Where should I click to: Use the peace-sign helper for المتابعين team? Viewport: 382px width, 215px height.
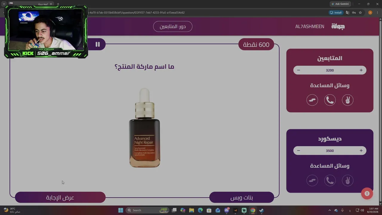click(347, 100)
